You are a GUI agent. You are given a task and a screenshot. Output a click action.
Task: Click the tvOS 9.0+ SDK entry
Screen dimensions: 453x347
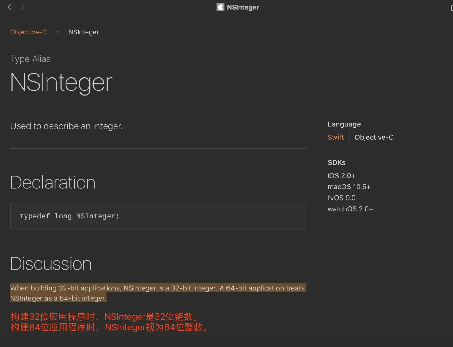click(344, 198)
